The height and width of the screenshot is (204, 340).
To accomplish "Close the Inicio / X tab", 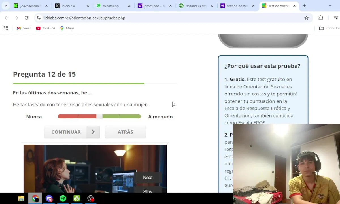I will tap(88, 6).
